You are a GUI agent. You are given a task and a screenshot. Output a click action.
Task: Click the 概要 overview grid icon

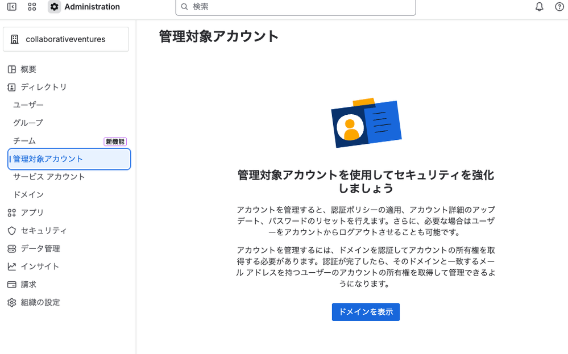(13, 69)
